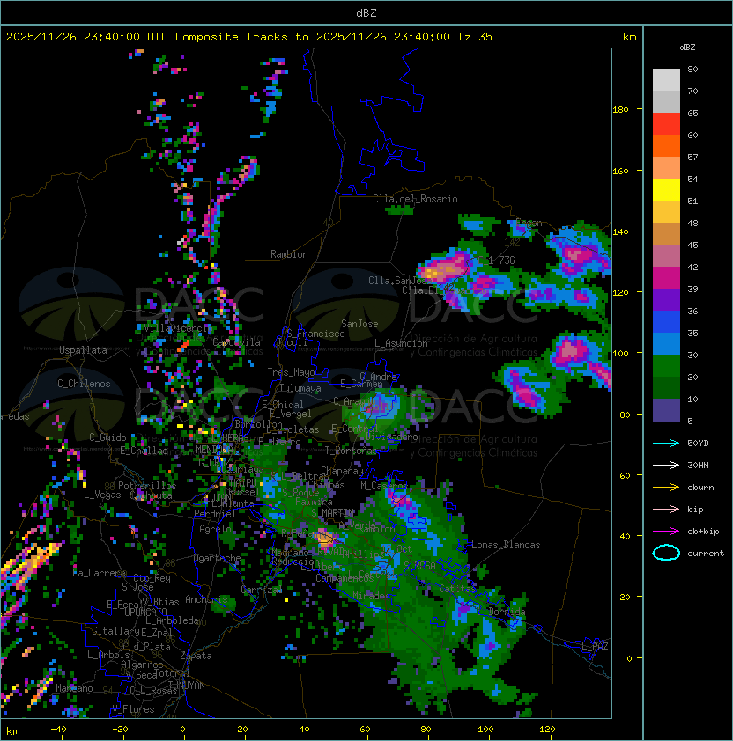The height and width of the screenshot is (741, 733).
Task: Click the 'TUNUYAN' map label
Action: pyautogui.click(x=187, y=686)
